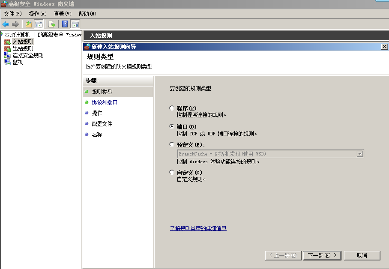Click the 取消 button
Image resolution: width=389 pixels, height=269 pixels.
point(362,255)
